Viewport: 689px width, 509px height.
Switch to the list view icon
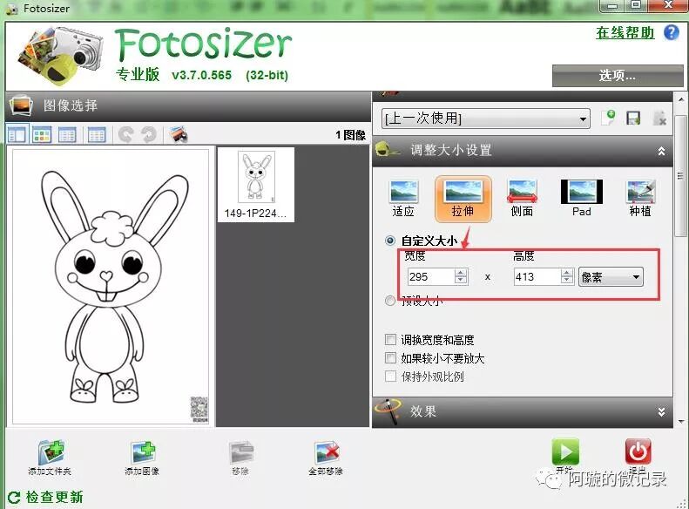67,134
